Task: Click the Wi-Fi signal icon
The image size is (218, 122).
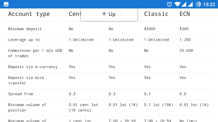Action: pyautogui.click(x=177, y=4)
